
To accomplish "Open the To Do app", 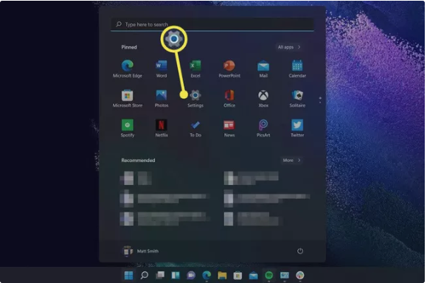I will (195, 128).
